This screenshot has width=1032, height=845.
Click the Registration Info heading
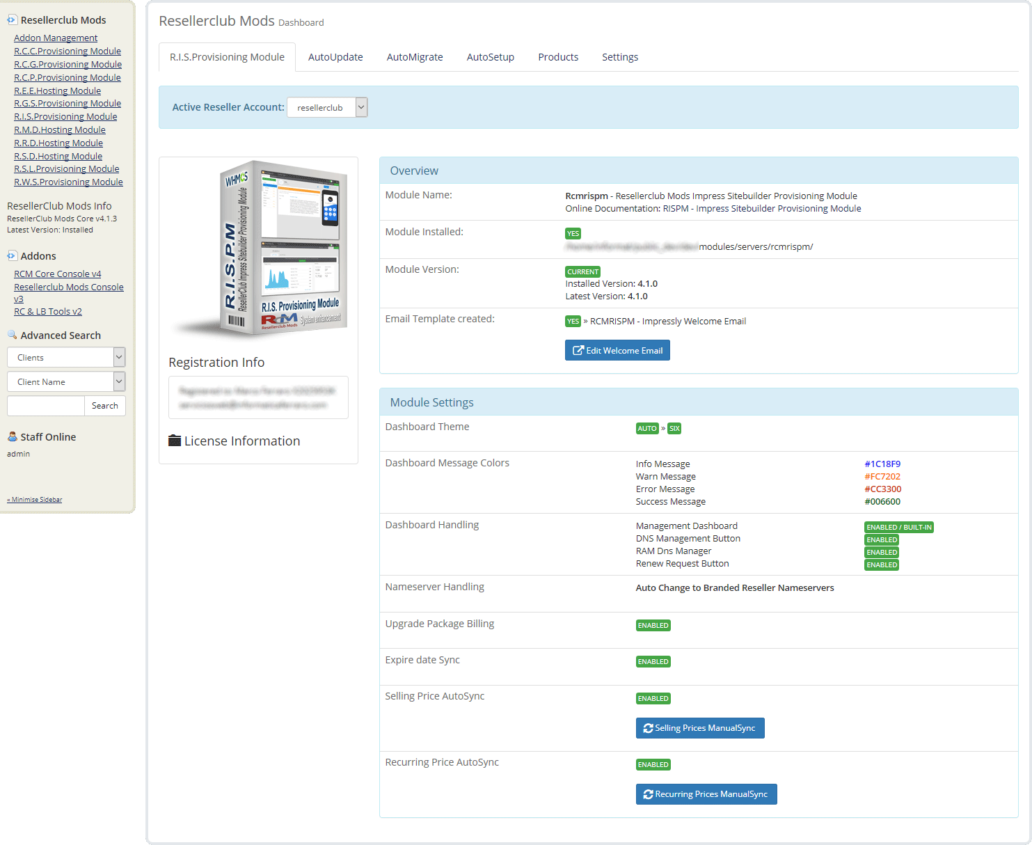tap(216, 363)
